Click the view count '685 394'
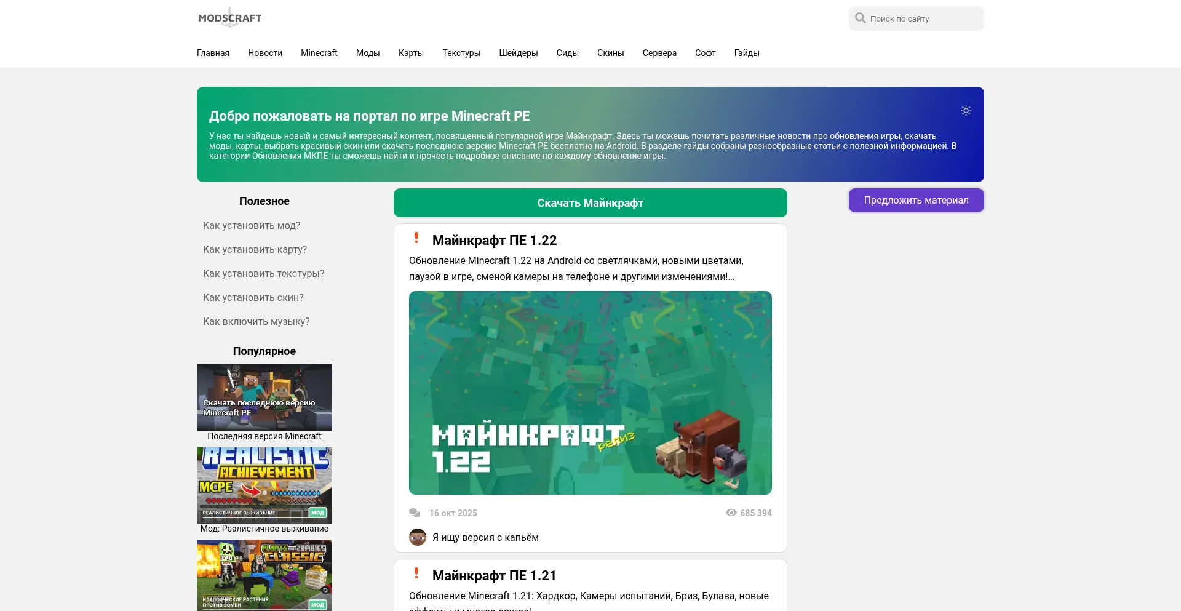The height and width of the screenshot is (611, 1181). pos(756,513)
